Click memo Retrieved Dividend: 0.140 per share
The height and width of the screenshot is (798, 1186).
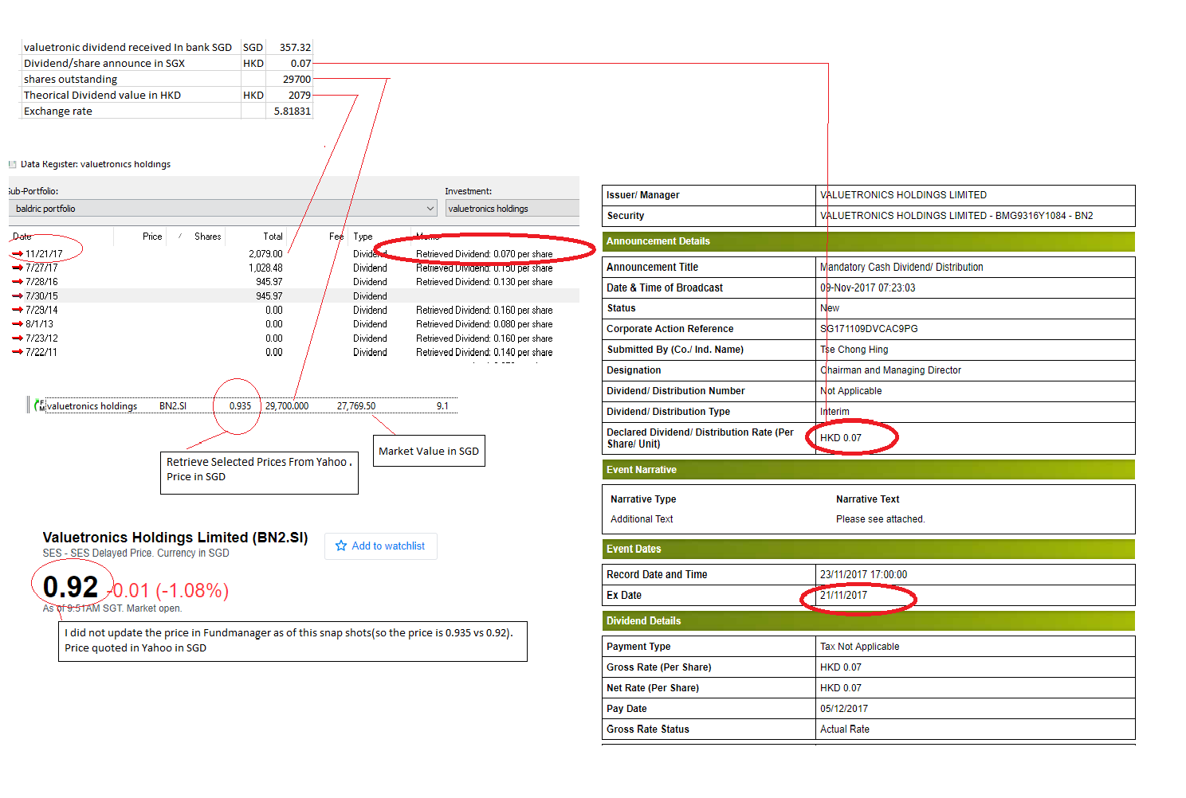click(485, 352)
